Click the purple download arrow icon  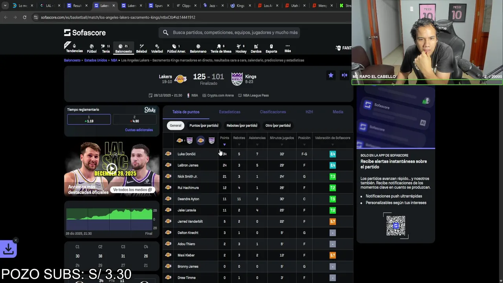pyautogui.click(x=8, y=249)
